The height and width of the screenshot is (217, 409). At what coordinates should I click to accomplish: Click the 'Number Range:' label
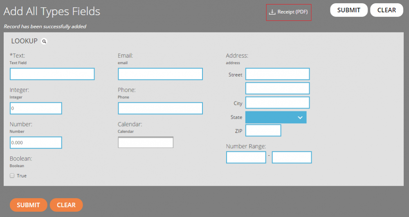246,146
